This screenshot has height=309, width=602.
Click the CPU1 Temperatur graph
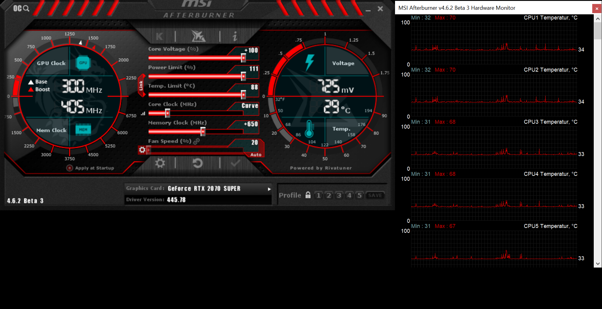(x=494, y=43)
